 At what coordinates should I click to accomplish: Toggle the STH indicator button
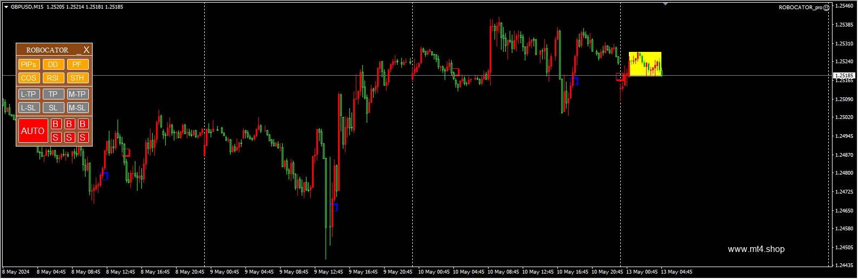77,78
